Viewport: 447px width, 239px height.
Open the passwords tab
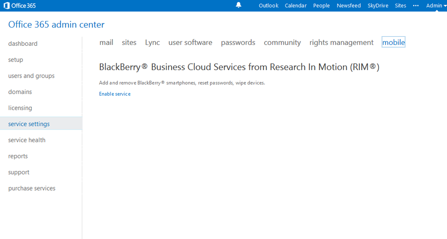click(x=238, y=42)
